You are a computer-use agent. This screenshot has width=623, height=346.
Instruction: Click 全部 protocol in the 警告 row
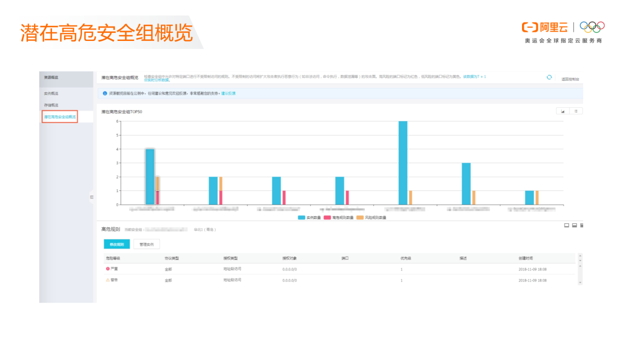click(168, 280)
